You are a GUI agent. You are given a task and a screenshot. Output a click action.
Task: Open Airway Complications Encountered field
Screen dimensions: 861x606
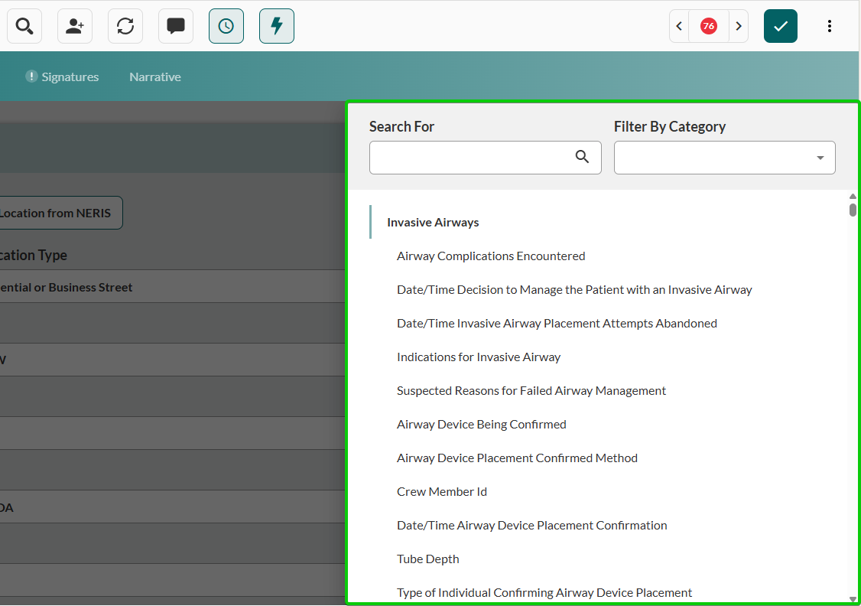(x=491, y=256)
